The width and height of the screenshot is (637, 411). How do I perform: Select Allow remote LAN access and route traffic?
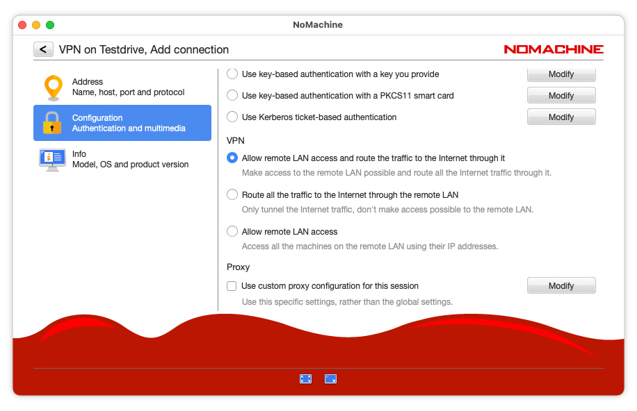[x=232, y=158]
